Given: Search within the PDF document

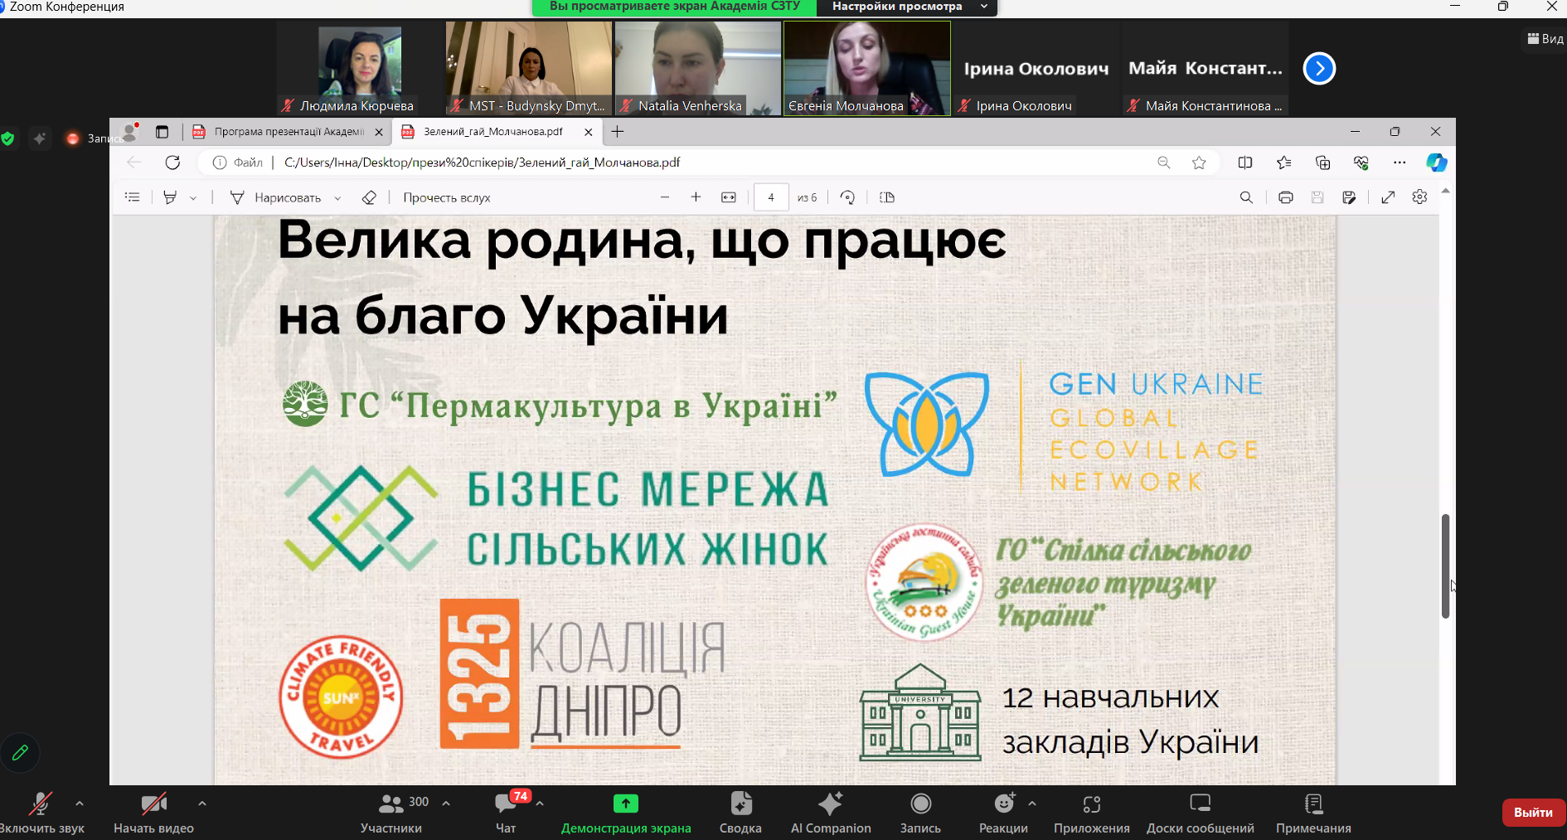Looking at the screenshot, I should click(x=1246, y=197).
